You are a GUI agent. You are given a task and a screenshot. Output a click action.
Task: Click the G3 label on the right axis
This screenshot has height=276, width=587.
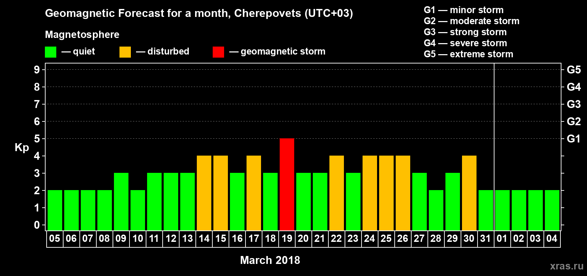(x=574, y=104)
